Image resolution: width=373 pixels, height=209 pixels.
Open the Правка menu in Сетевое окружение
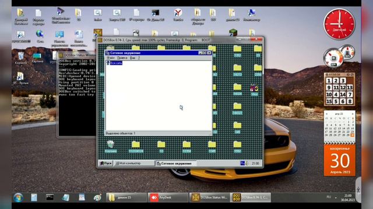122,58
